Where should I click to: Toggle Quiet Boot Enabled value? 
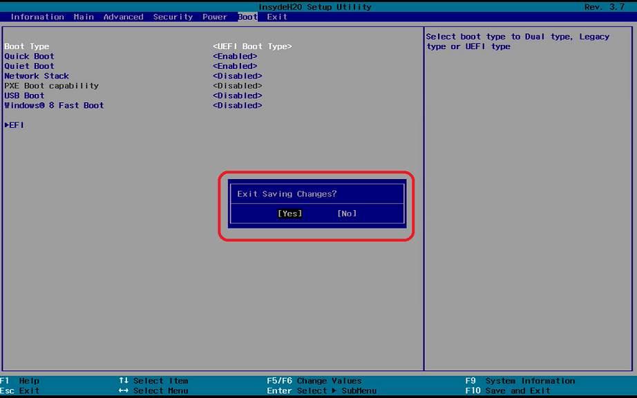235,66
